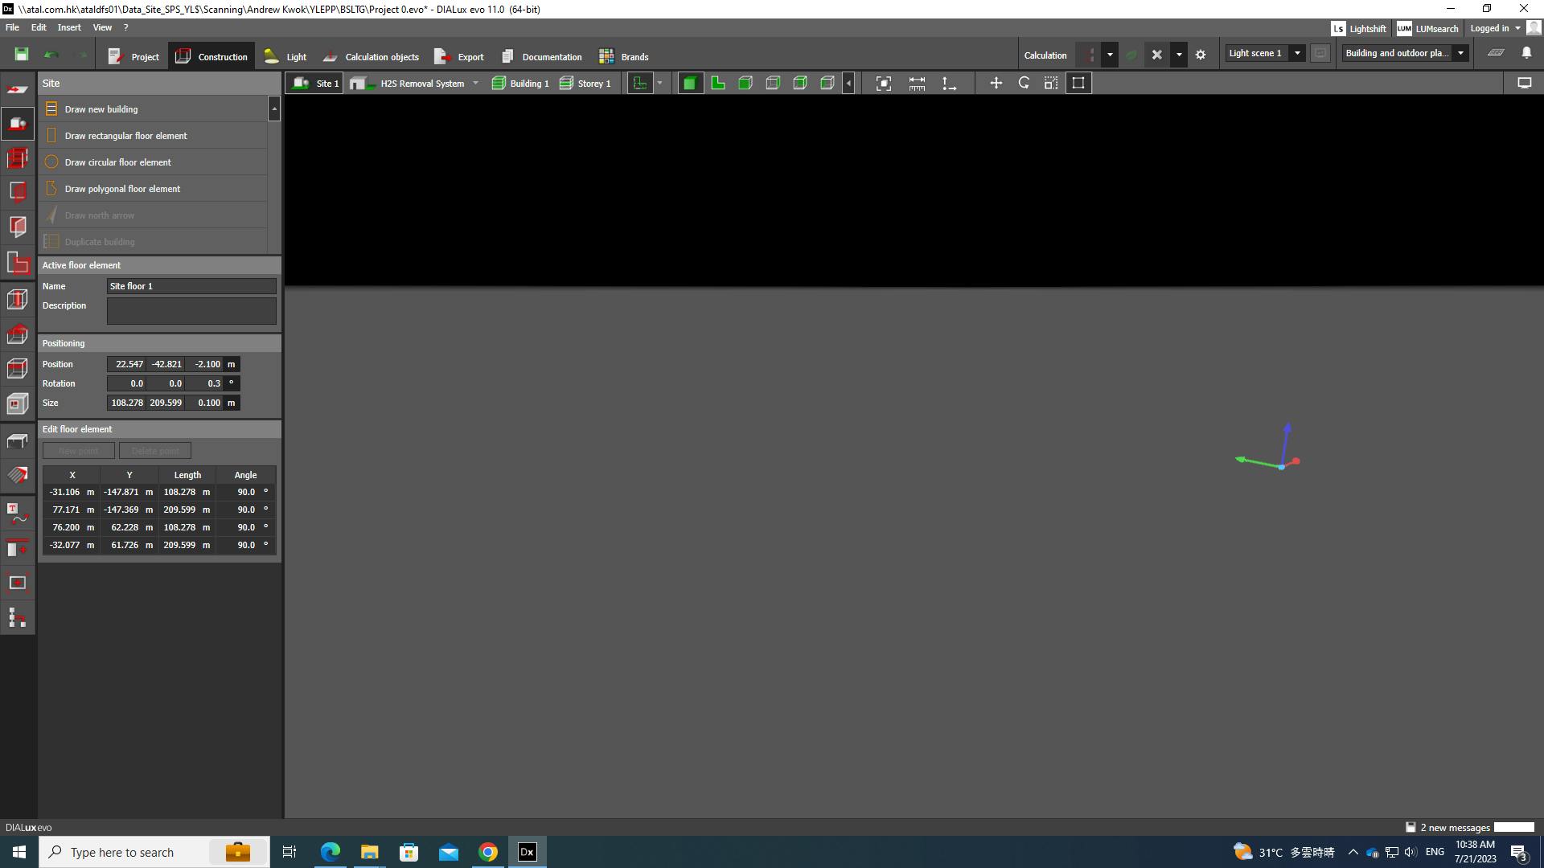Switch to the Light mode tab
Viewport: 1544px width, 868px height.
(286, 56)
